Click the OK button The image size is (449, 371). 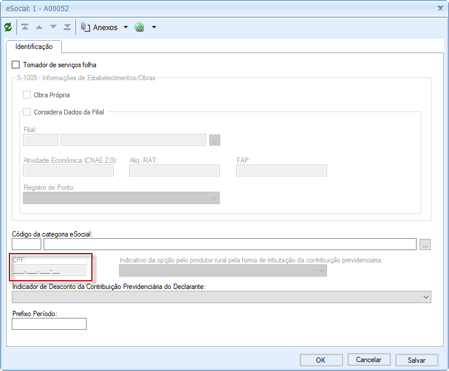click(x=321, y=360)
